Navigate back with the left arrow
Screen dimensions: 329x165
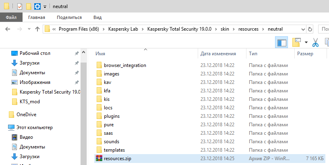coord(8,29)
